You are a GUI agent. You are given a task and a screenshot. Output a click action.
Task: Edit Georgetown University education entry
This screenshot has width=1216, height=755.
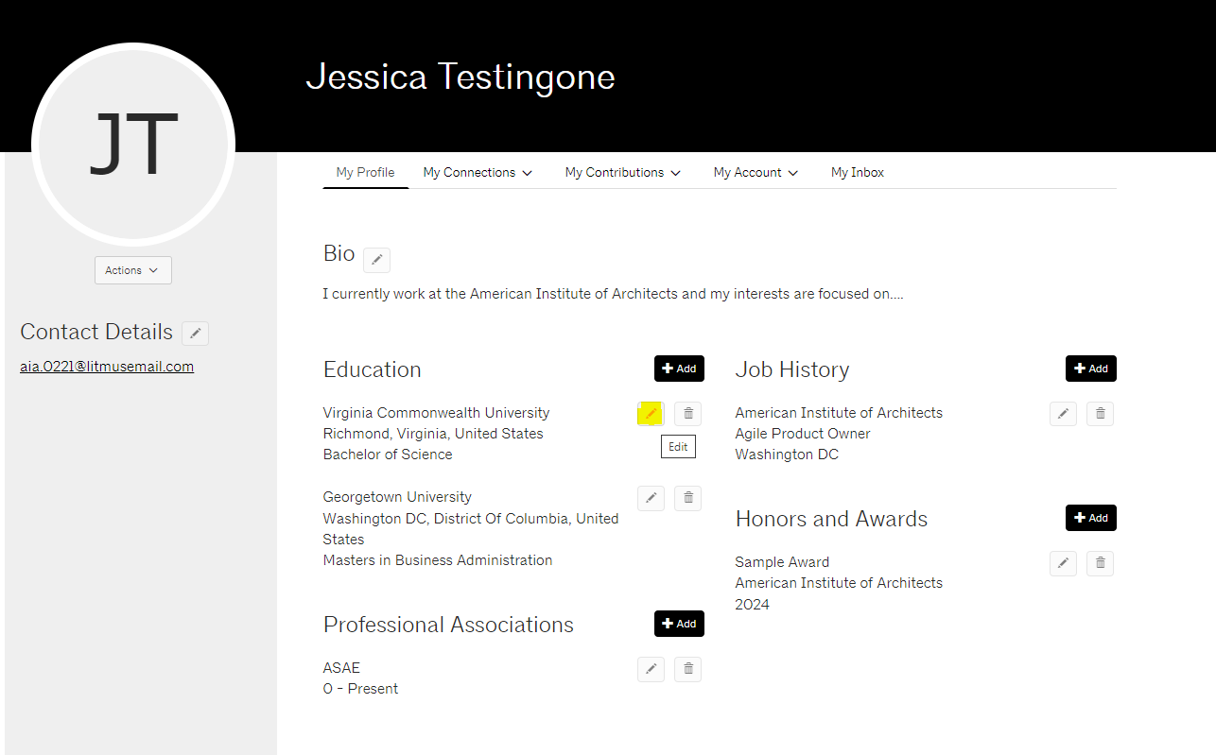[x=651, y=498]
